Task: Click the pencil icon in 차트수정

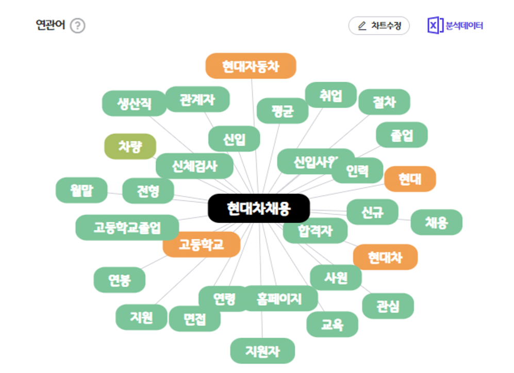Action: point(362,26)
